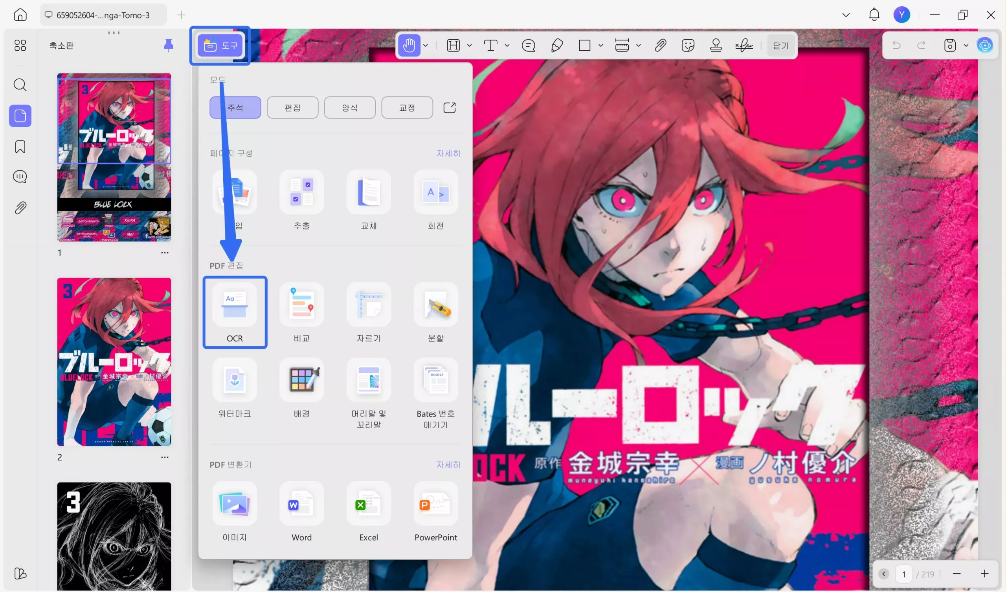Viewport: 1006px width, 592px height.
Task: Open the 배경 (Background) tool
Action: 301,389
